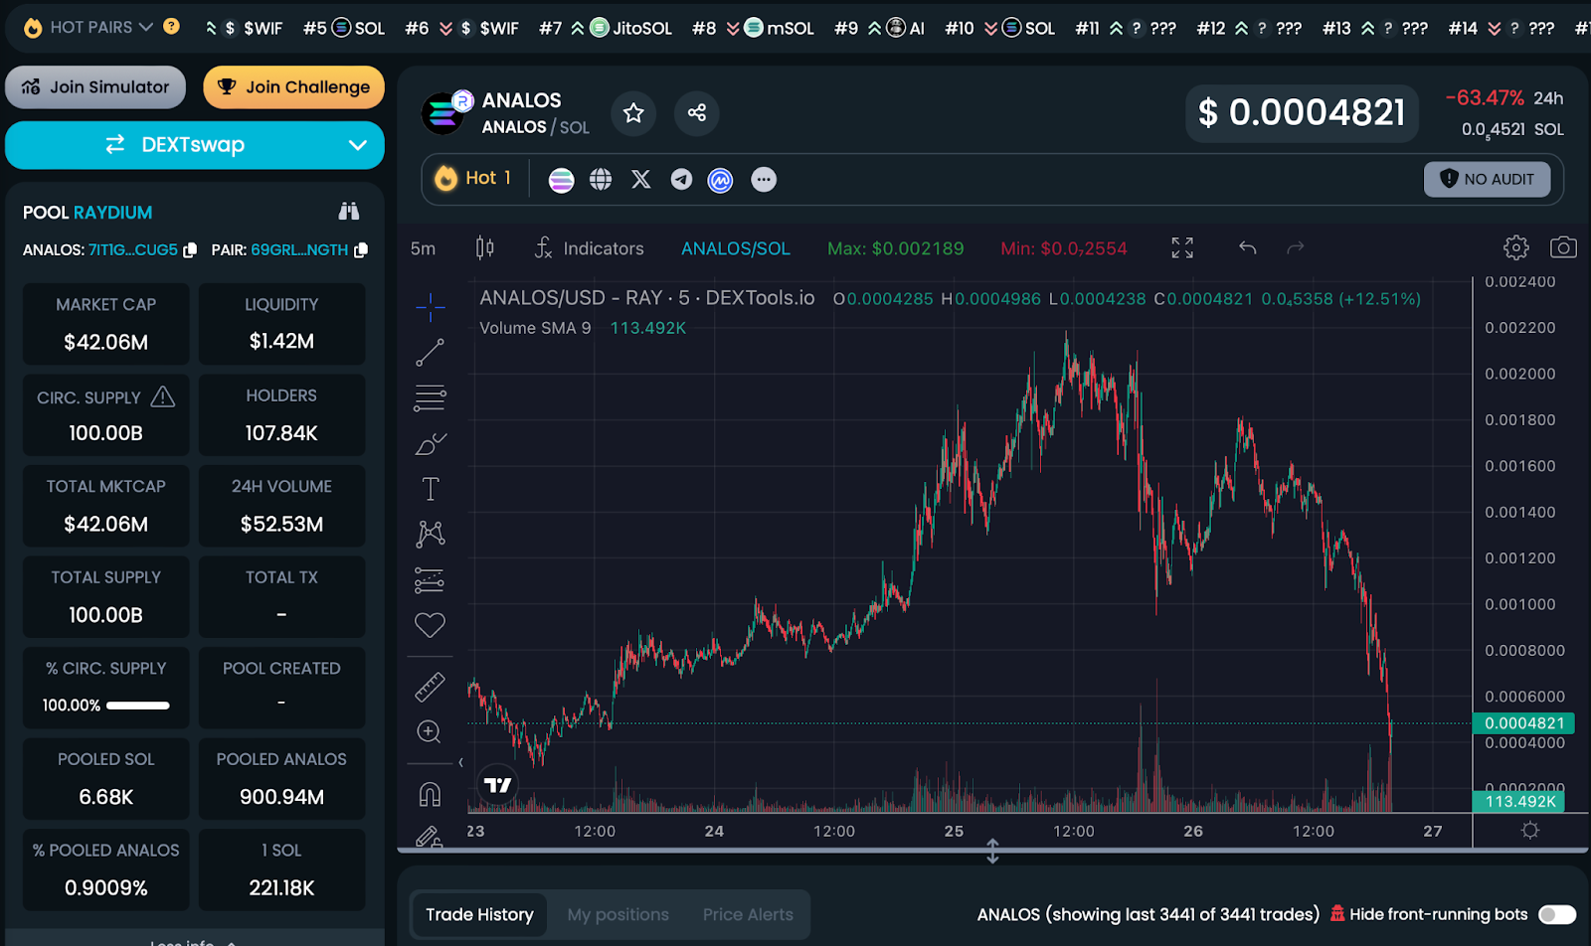This screenshot has height=946, width=1591.
Task: Change the 5m chart interval
Action: click(x=424, y=248)
